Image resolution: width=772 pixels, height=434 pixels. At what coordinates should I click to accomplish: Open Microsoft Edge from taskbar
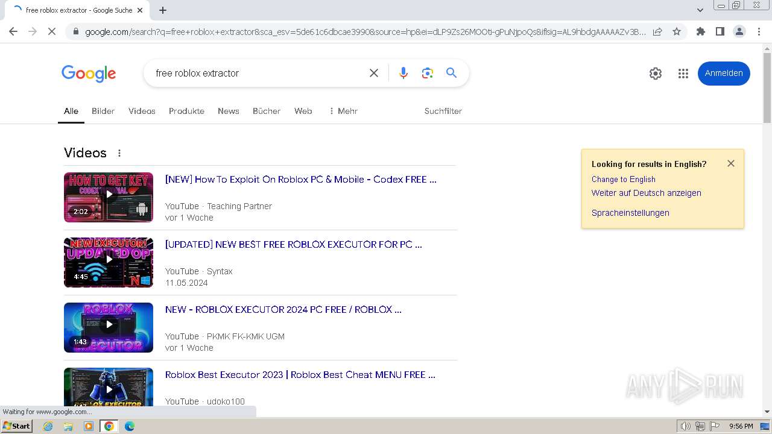tap(129, 426)
